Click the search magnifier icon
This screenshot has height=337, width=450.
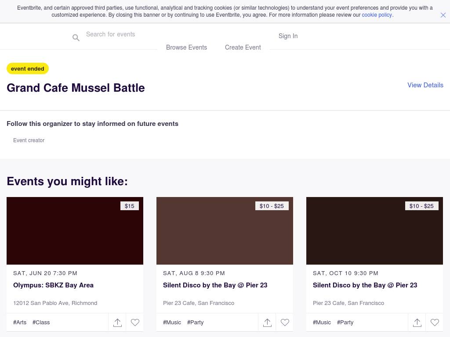pos(76,38)
